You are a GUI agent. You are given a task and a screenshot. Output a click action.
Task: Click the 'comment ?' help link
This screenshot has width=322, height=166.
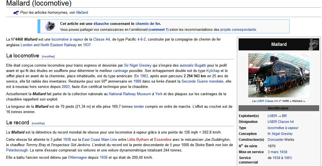[x=158, y=30]
